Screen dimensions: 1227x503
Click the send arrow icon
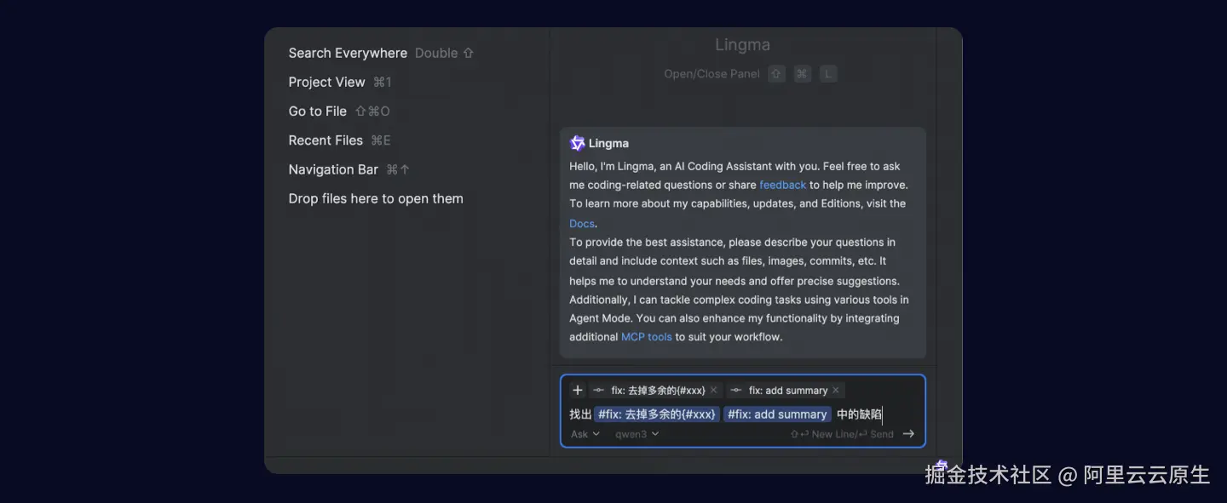click(908, 434)
